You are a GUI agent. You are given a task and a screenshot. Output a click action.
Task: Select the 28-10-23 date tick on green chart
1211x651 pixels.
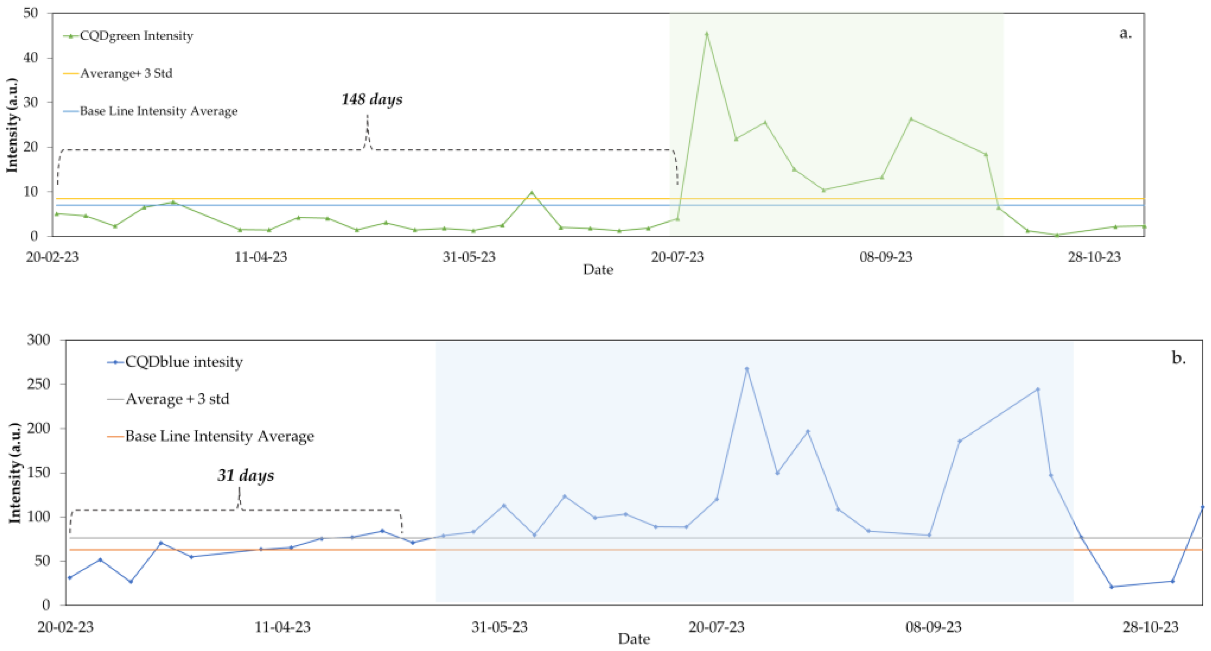[1094, 257]
